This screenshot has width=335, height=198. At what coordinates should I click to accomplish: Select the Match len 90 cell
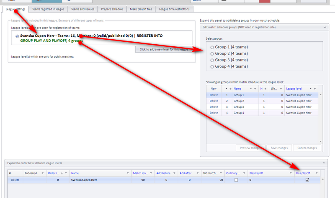tap(143, 180)
